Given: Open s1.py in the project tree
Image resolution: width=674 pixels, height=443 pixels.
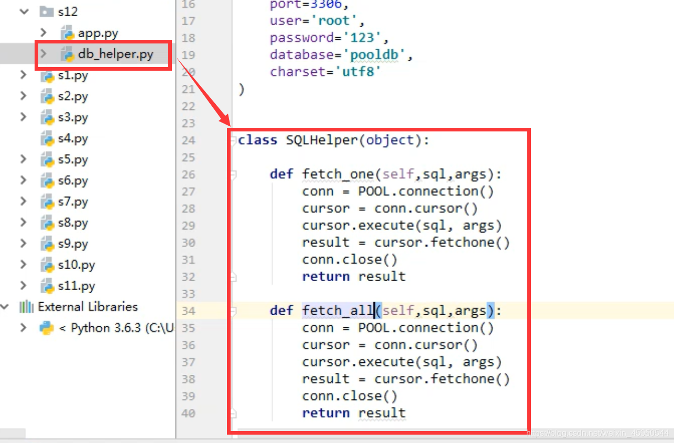Looking at the screenshot, I should pos(73,75).
